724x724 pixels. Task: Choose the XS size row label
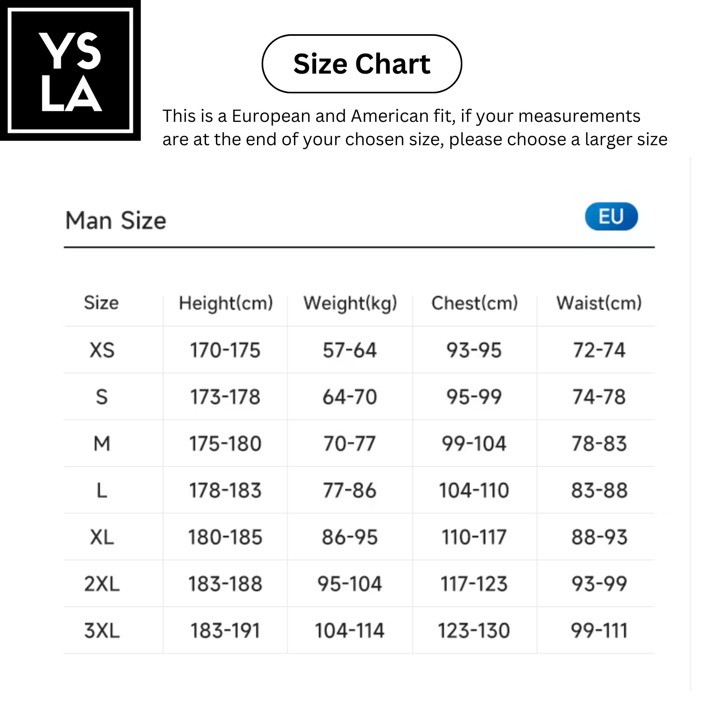coord(102,350)
